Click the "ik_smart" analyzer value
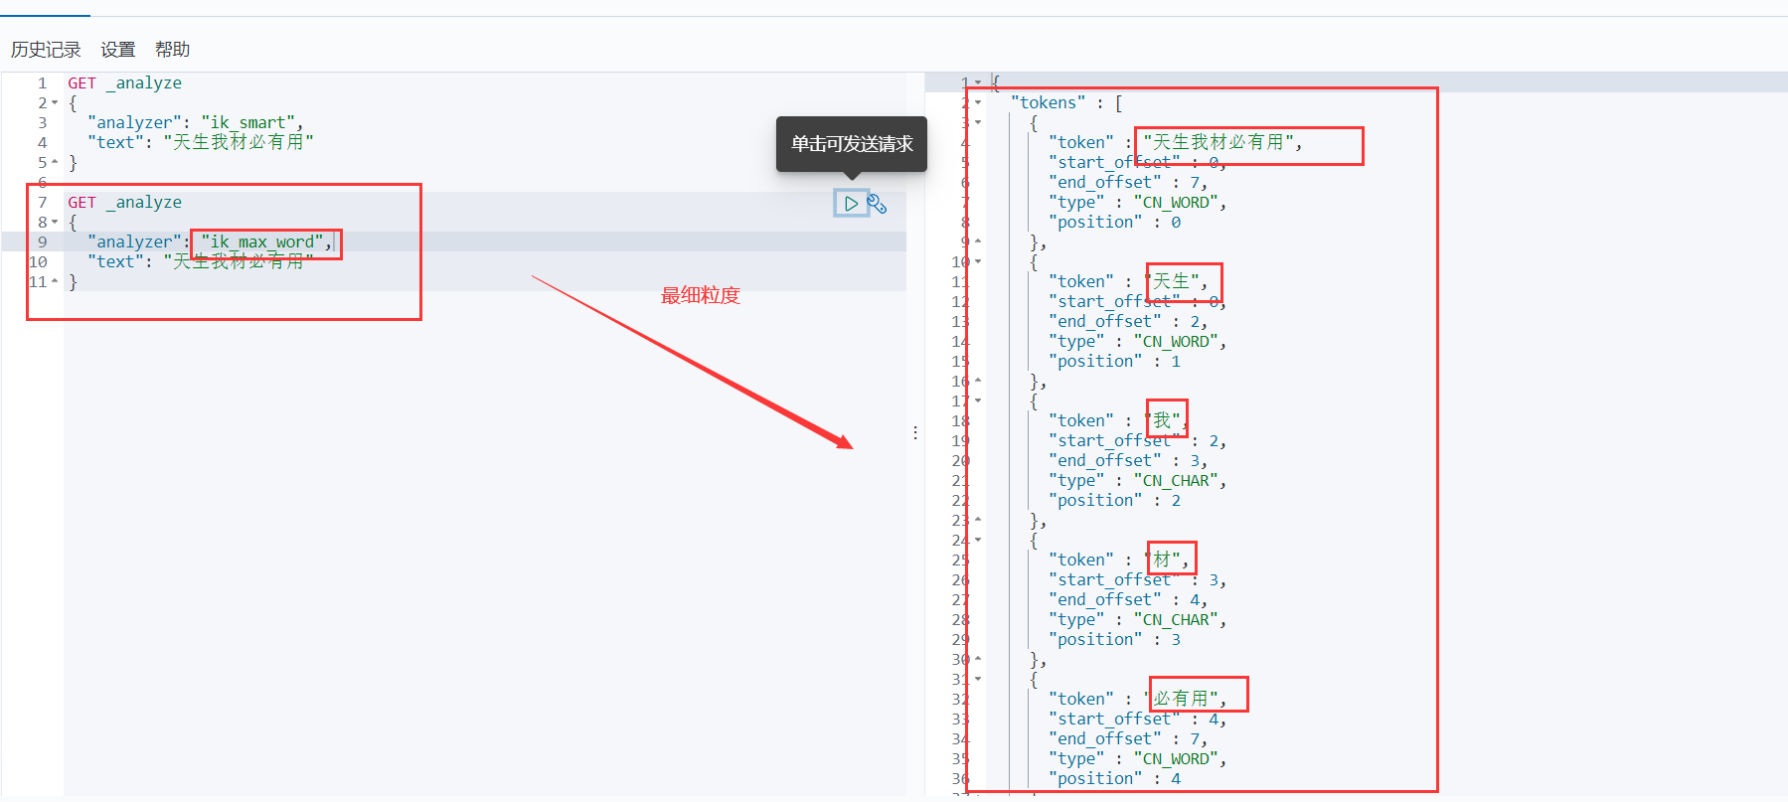The width and height of the screenshot is (1788, 802). coord(248,123)
